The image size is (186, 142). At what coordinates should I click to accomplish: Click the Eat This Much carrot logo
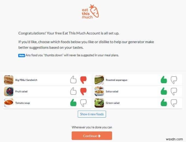point(91,12)
